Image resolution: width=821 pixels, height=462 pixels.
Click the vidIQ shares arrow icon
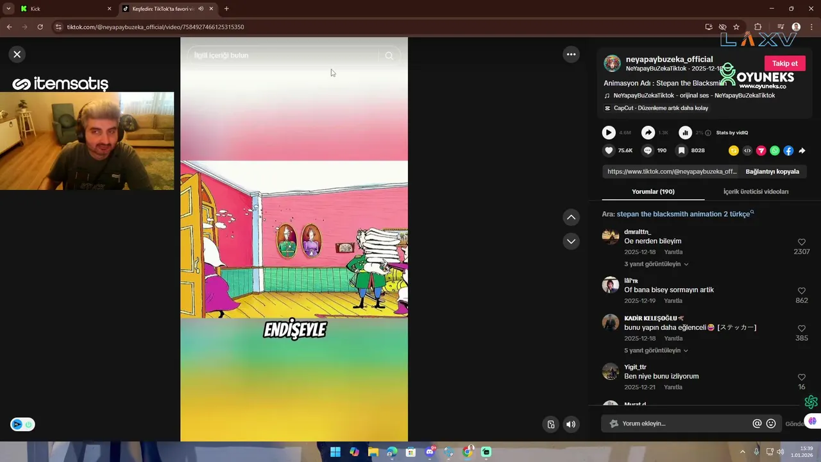click(648, 133)
